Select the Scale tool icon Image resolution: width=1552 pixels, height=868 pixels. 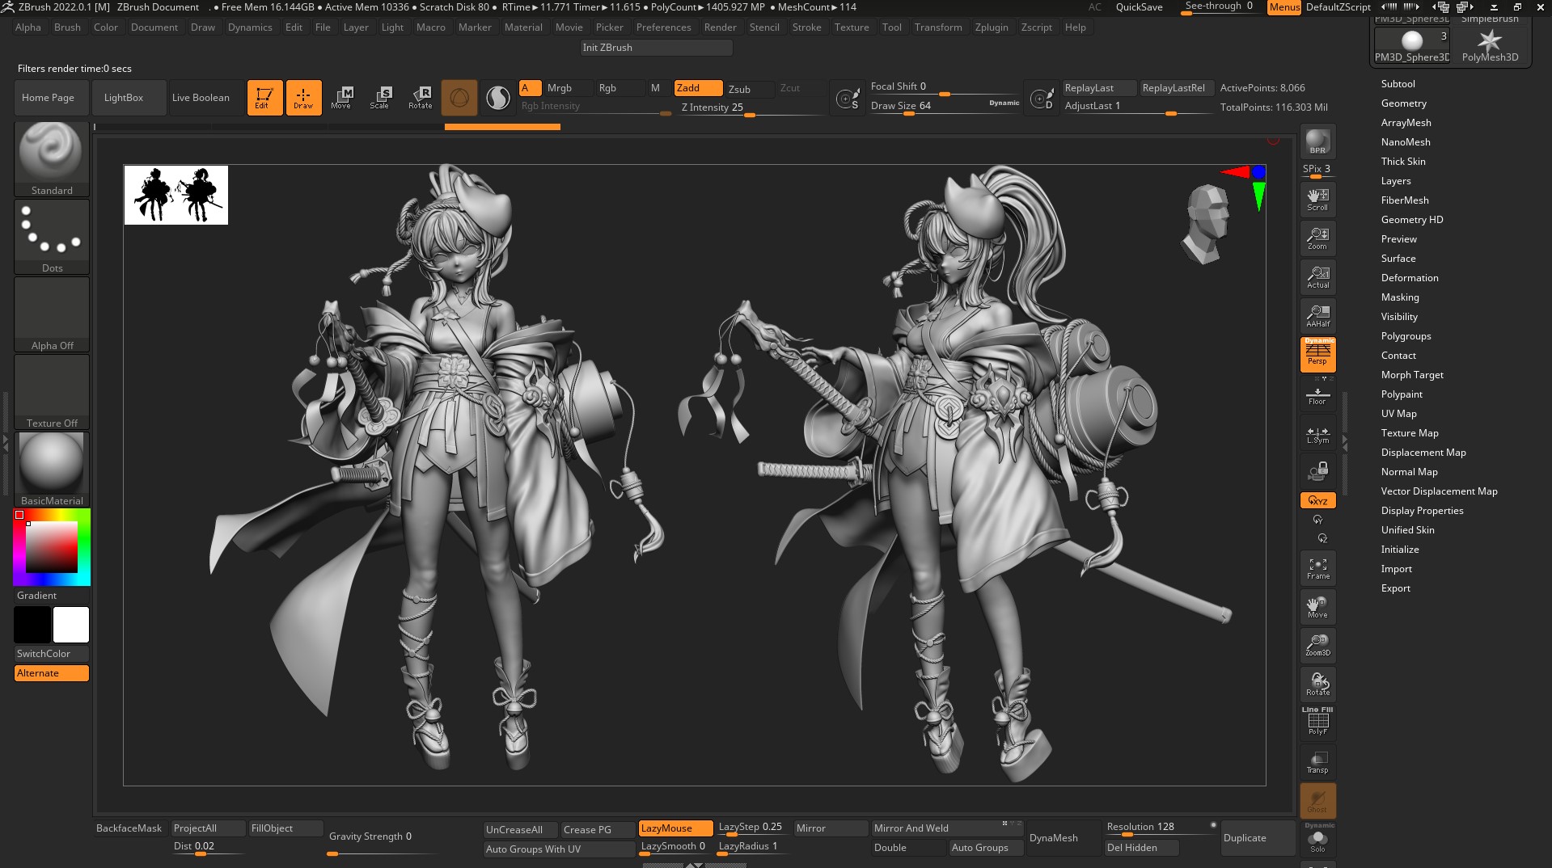[380, 98]
